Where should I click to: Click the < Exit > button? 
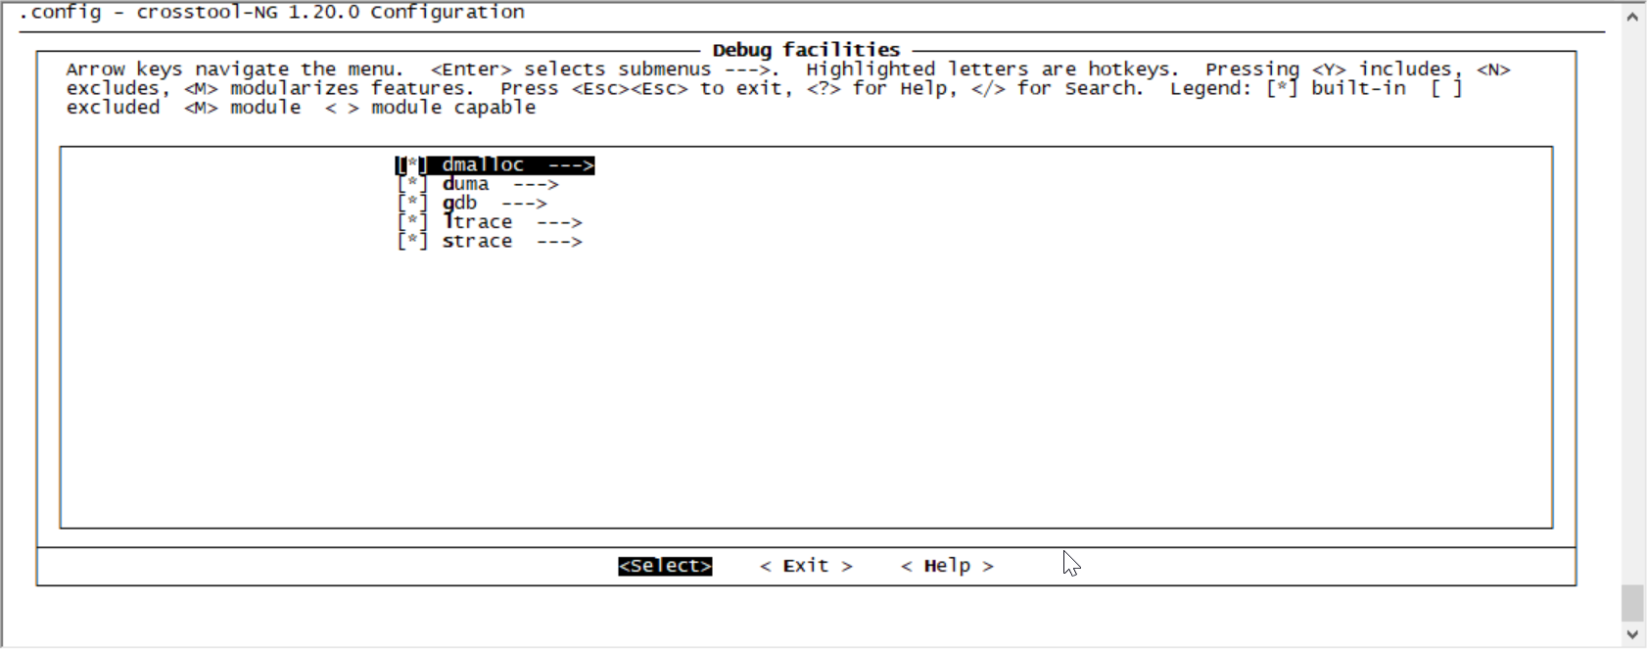point(806,566)
